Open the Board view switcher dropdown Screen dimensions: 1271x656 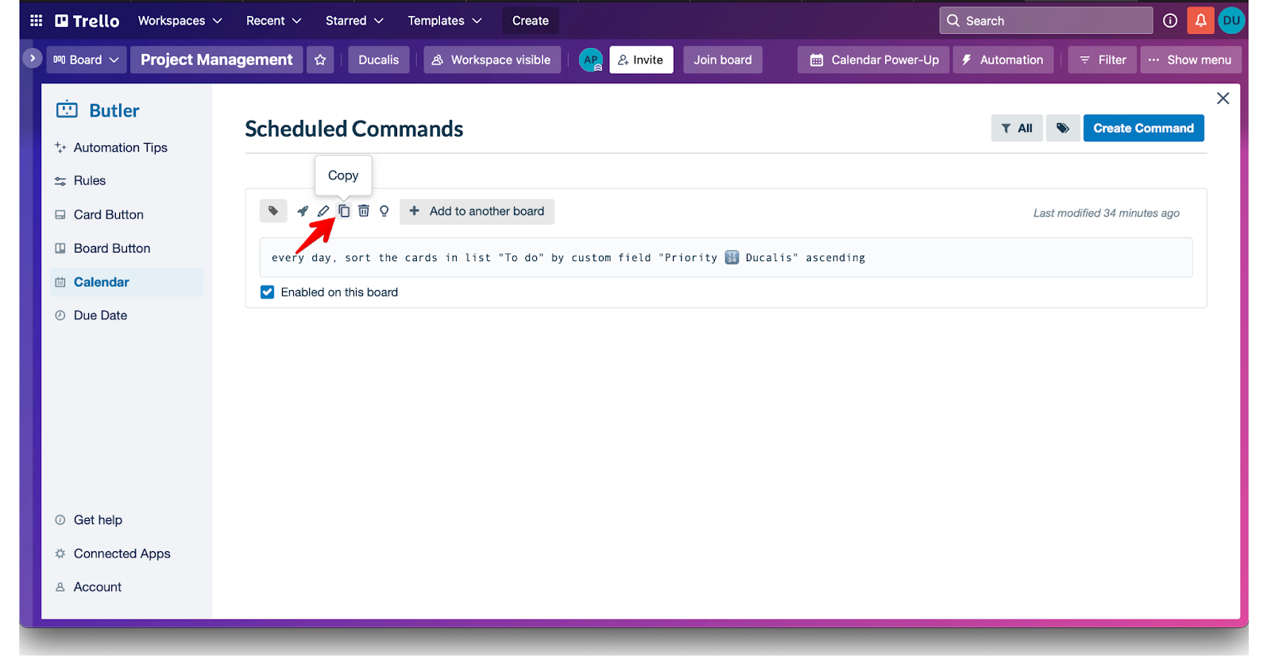[x=86, y=60]
